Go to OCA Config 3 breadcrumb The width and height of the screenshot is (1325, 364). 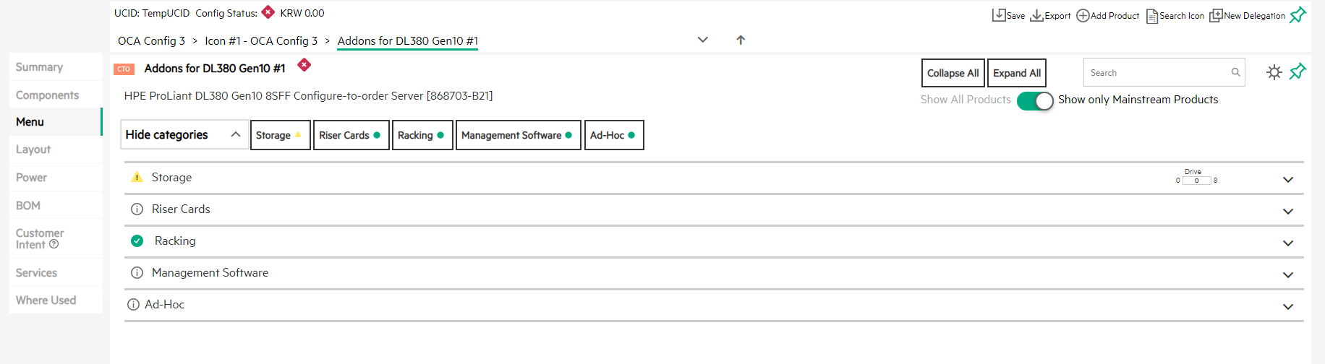click(152, 41)
